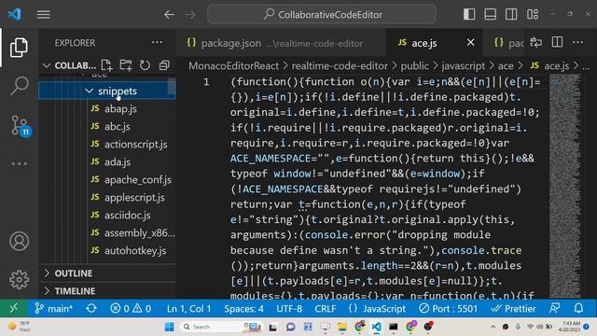Screen dimensions: 597x336
Task: Click Prettier status bar item
Action: tap(513, 309)
